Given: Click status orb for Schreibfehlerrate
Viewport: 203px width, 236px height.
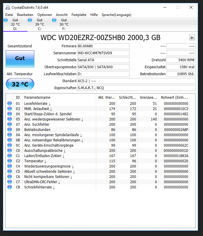Looking at the screenshot, I should (x=10, y=187).
